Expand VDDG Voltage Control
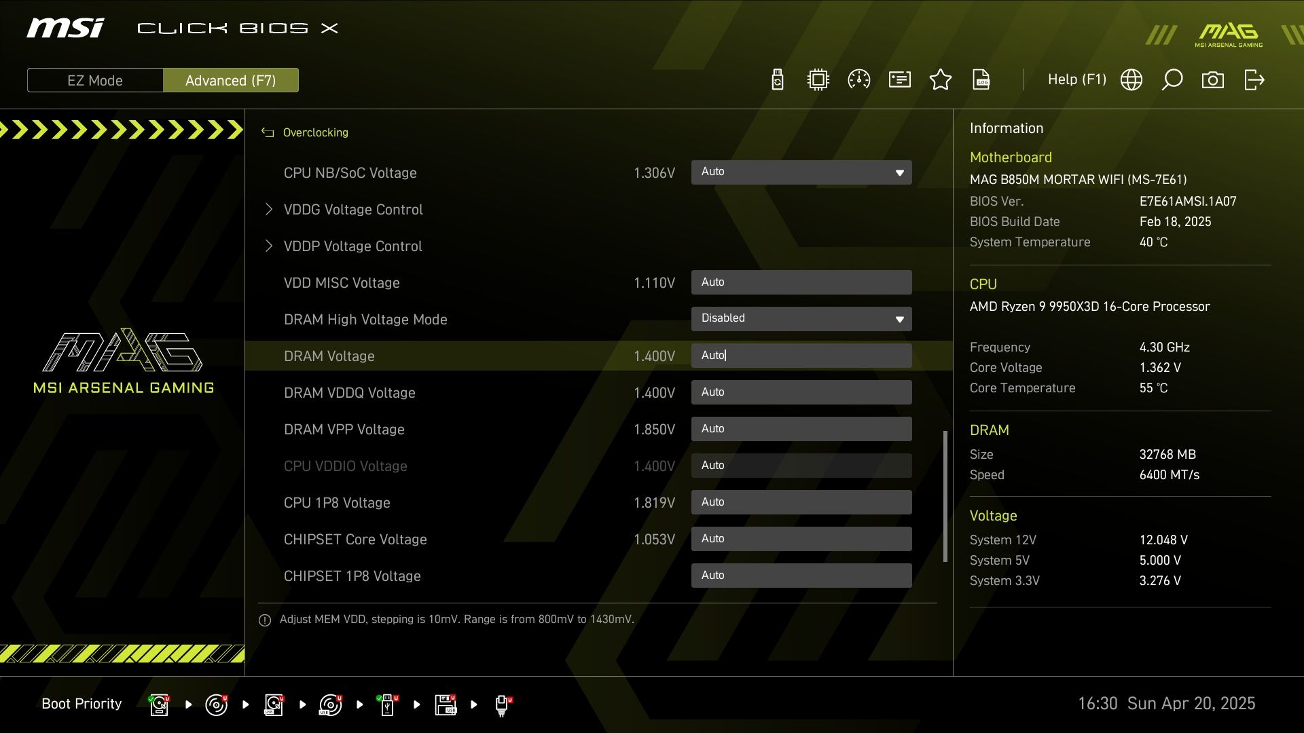Image resolution: width=1304 pixels, height=733 pixels. 352,210
